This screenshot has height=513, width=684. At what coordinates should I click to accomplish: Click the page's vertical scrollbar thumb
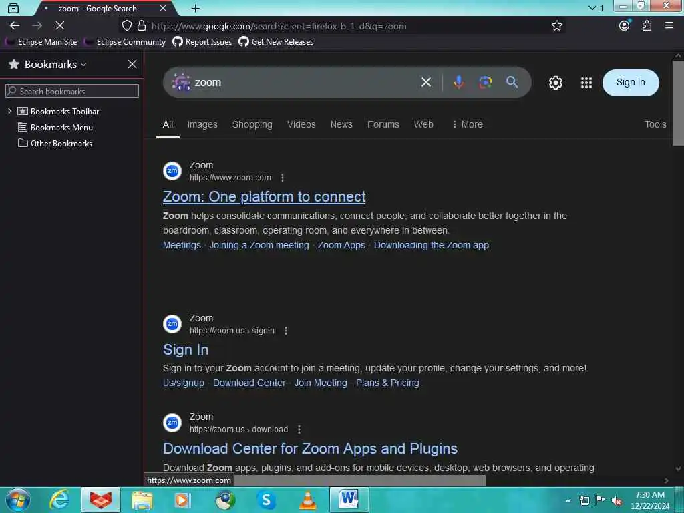(678, 104)
